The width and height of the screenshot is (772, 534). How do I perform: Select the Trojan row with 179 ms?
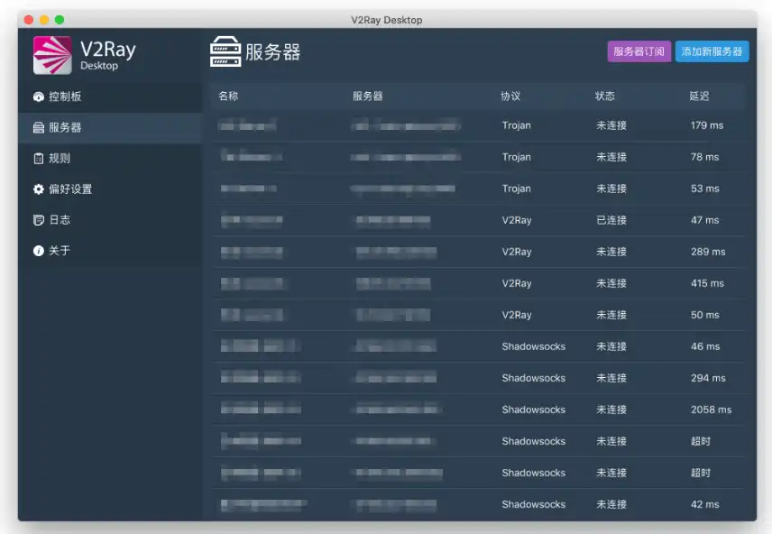coord(478,125)
